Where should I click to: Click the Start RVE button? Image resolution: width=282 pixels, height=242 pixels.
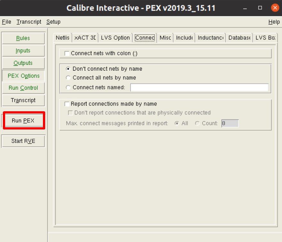pyautogui.click(x=23, y=141)
